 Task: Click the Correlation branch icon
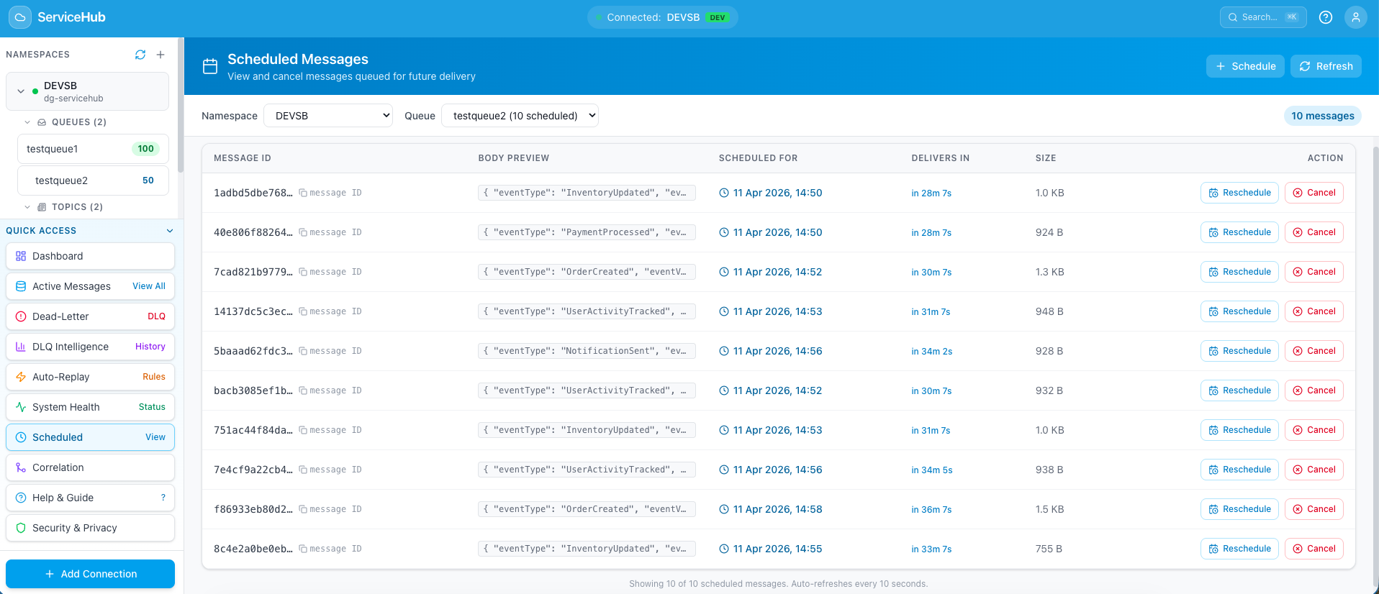tap(21, 467)
